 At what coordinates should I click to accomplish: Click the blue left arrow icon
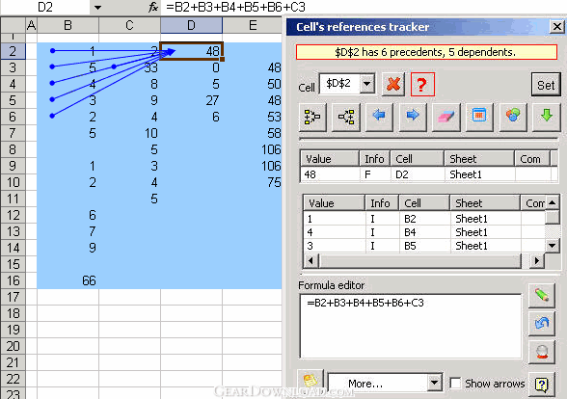[379, 117]
